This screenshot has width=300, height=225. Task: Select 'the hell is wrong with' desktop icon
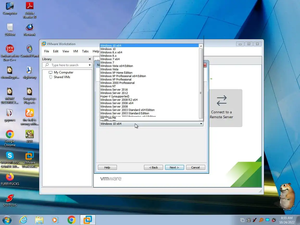30,117
